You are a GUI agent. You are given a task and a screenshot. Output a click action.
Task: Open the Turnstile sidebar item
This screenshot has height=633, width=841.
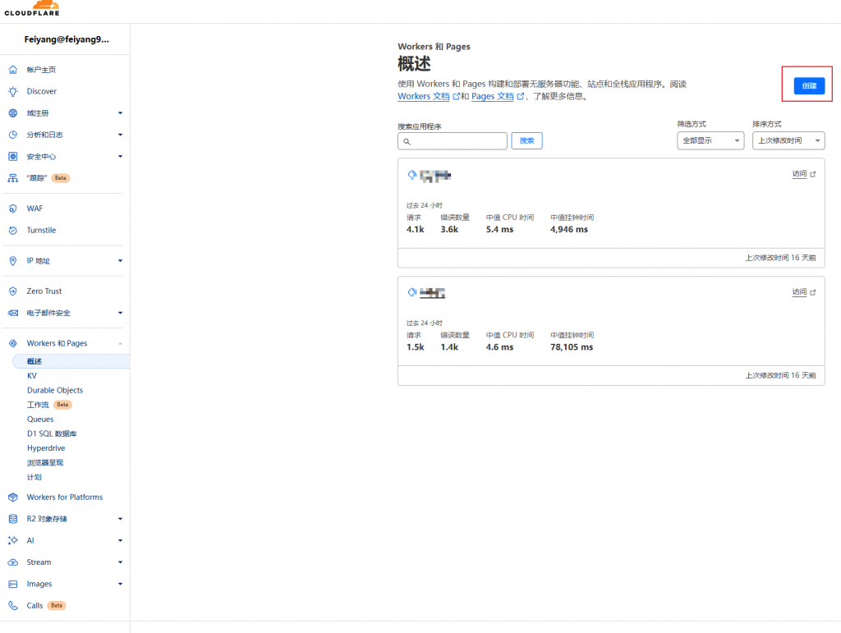[41, 230]
